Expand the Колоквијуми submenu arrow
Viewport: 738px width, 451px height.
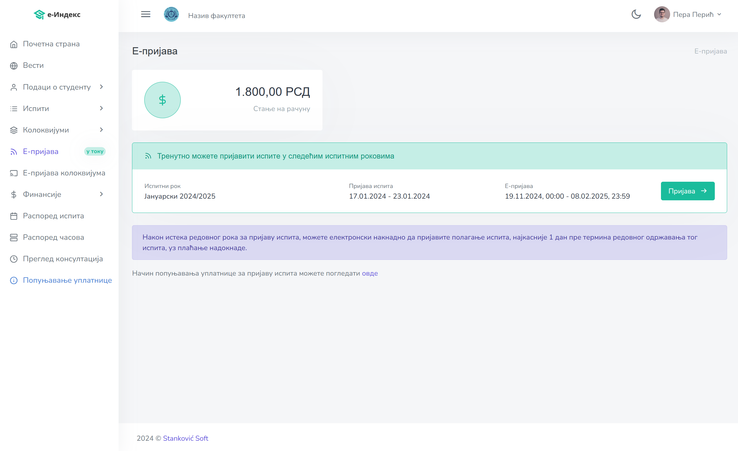tap(101, 130)
